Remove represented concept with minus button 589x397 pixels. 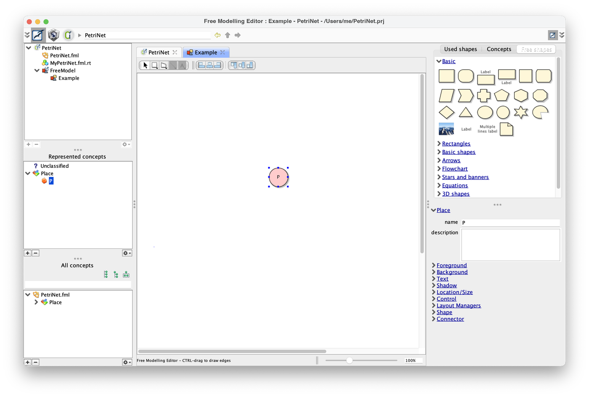click(x=36, y=253)
